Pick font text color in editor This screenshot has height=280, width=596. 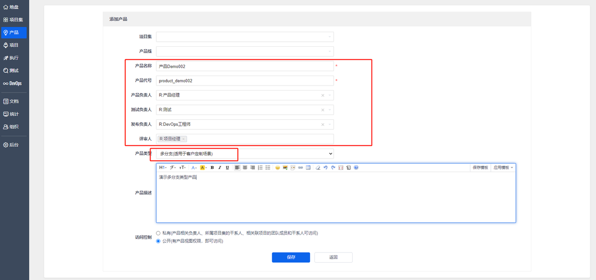[194, 168]
